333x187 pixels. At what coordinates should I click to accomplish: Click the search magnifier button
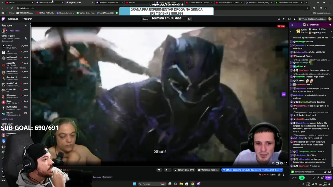tap(189, 19)
